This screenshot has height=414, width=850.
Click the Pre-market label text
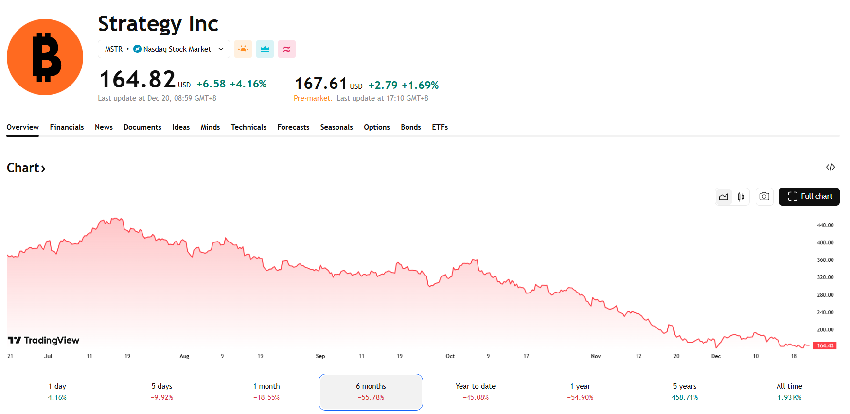click(313, 98)
